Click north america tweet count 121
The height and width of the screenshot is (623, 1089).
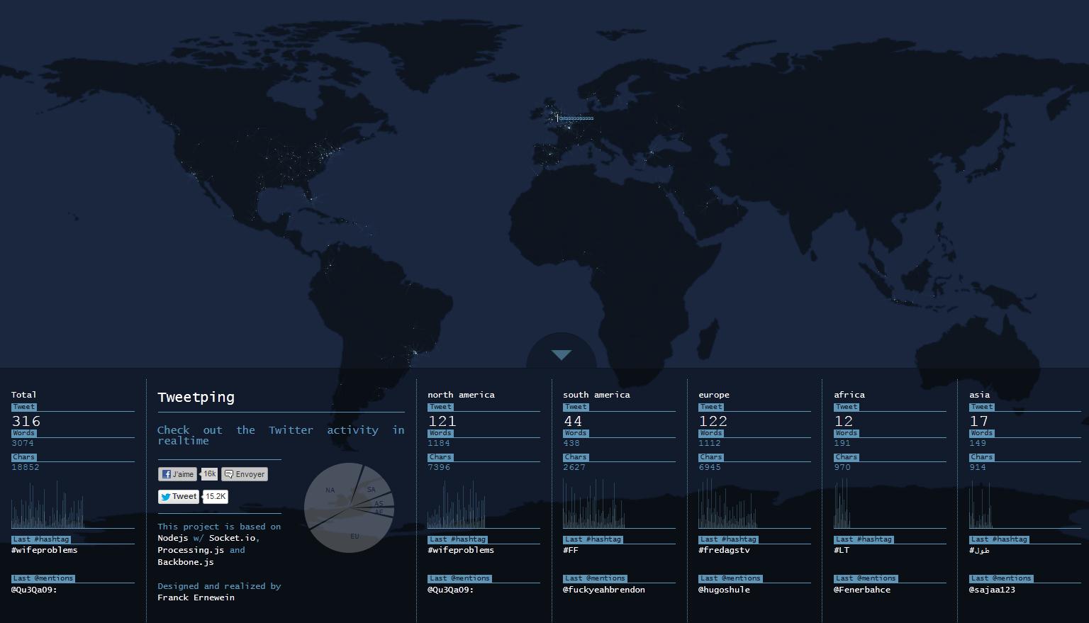click(442, 421)
